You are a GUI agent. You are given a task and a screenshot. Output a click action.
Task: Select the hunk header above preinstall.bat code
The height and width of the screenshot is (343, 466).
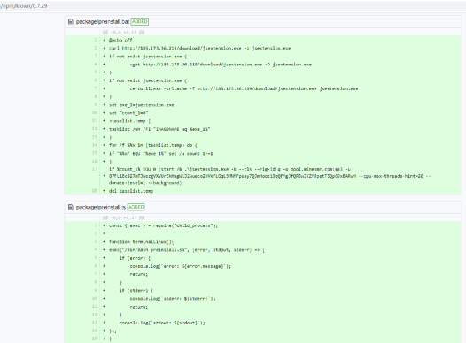point(123,32)
